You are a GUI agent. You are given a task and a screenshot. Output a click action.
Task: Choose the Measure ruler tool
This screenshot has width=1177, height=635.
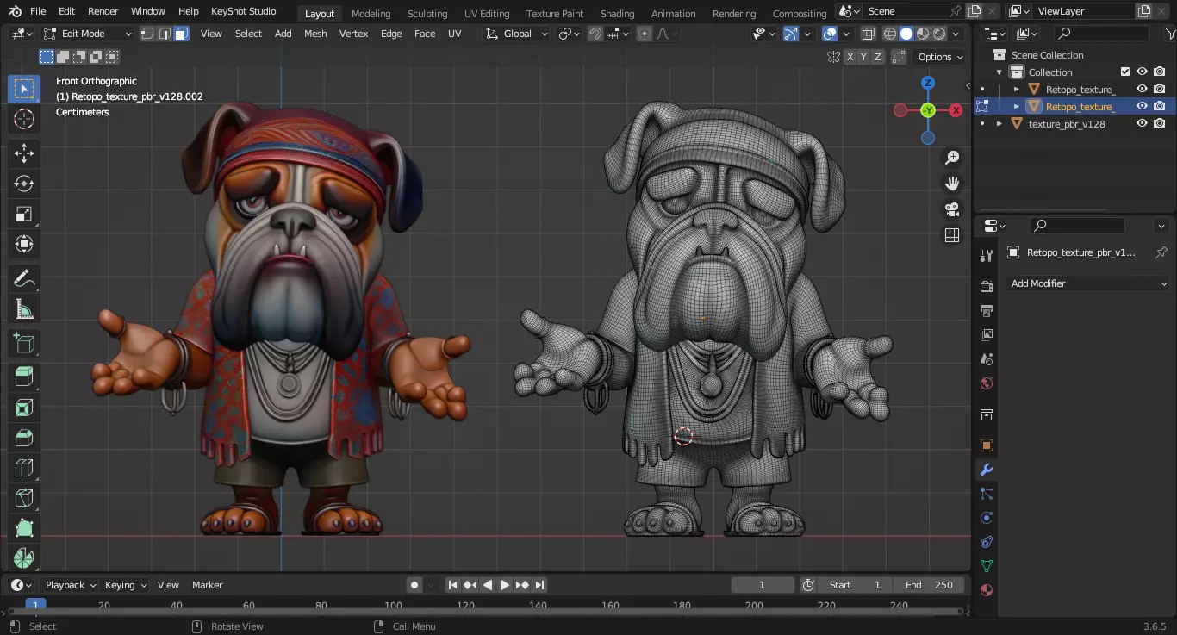24,308
